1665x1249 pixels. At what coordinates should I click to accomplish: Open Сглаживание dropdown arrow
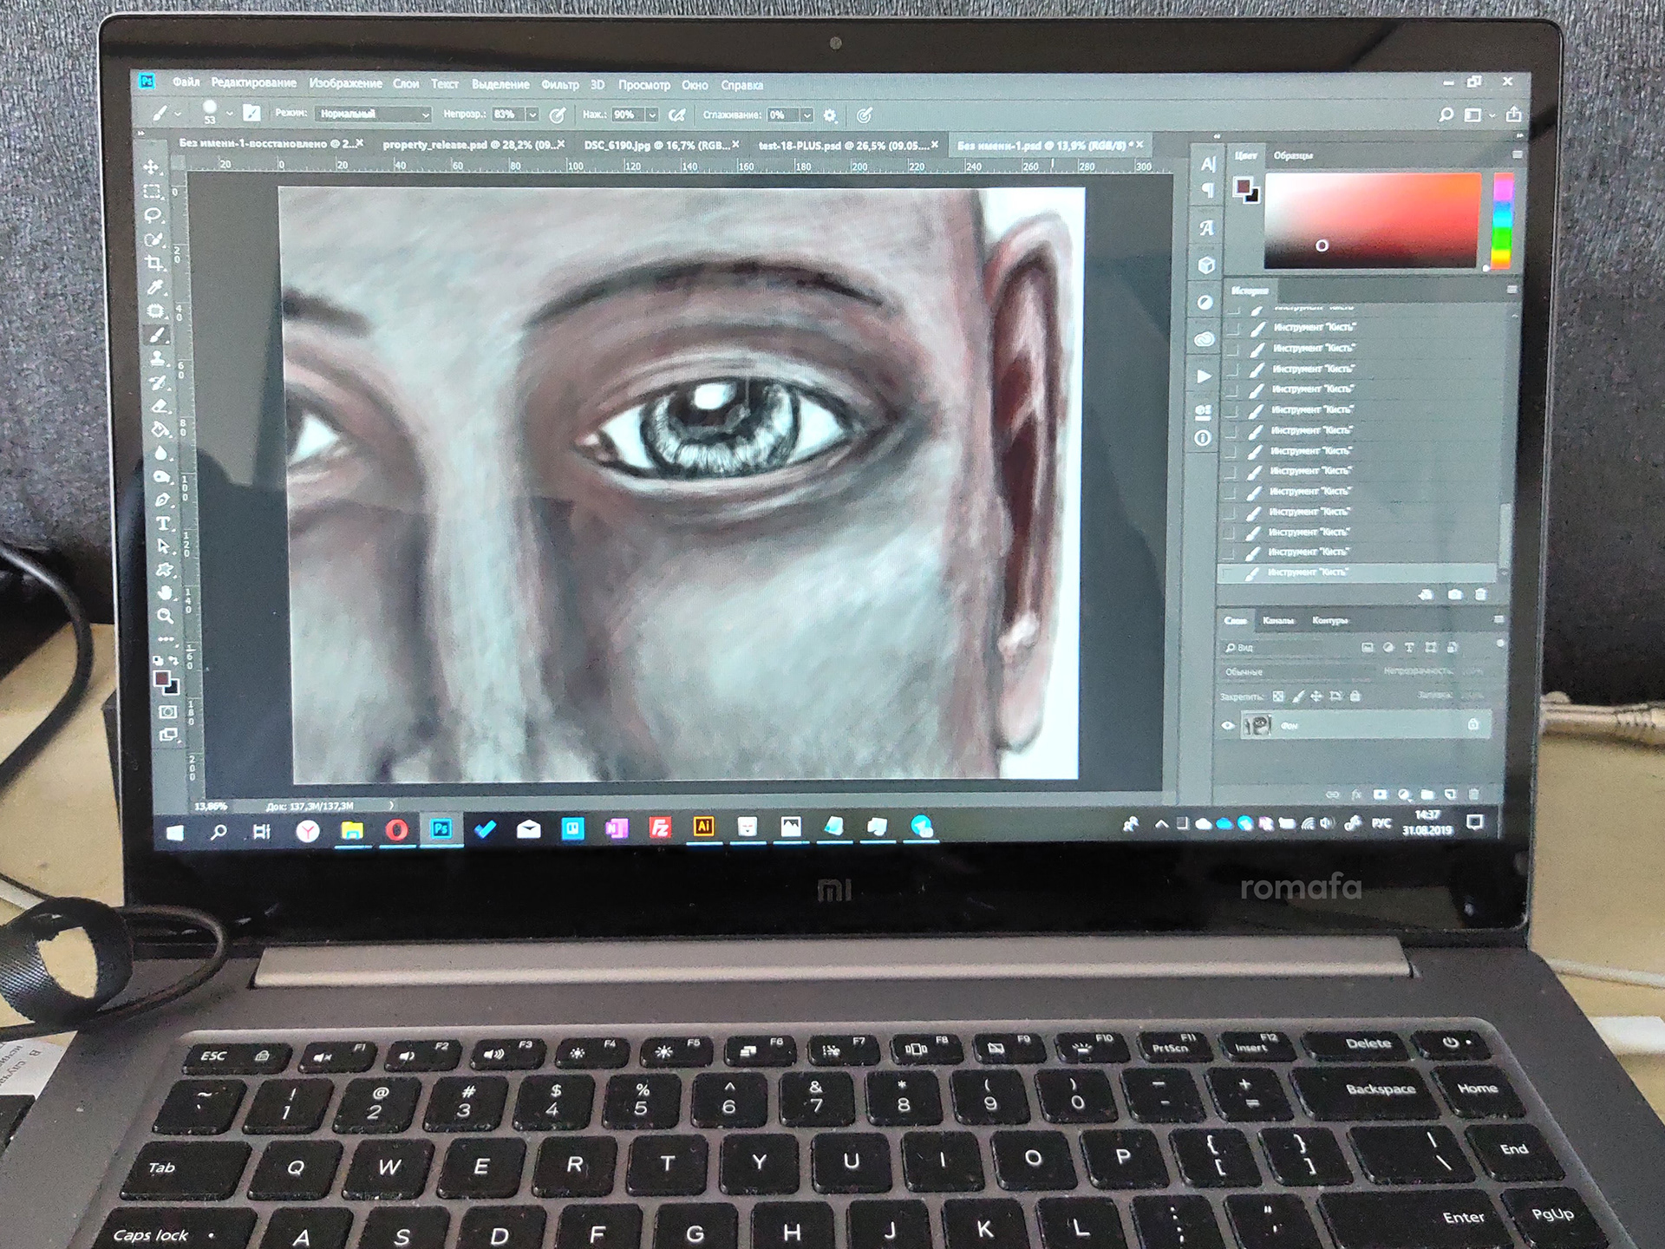(806, 114)
